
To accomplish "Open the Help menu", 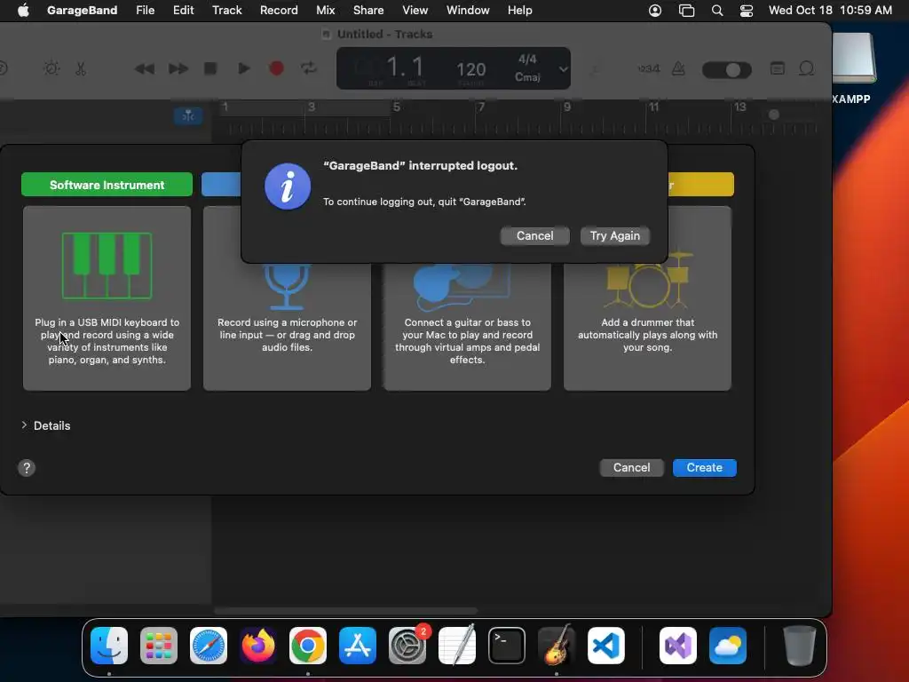I will pyautogui.click(x=519, y=11).
